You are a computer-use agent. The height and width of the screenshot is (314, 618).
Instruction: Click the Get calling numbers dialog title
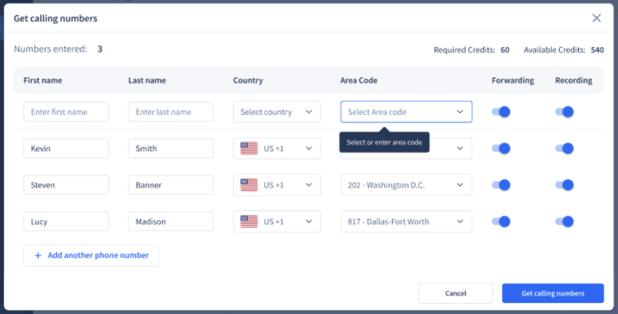click(x=56, y=18)
